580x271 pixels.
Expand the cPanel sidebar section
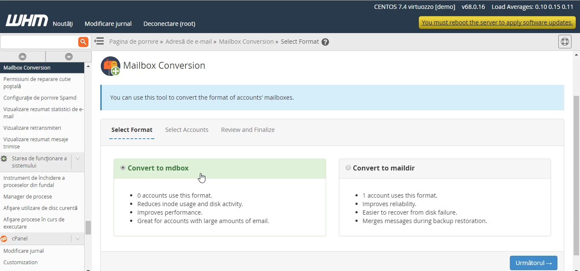tap(77, 238)
